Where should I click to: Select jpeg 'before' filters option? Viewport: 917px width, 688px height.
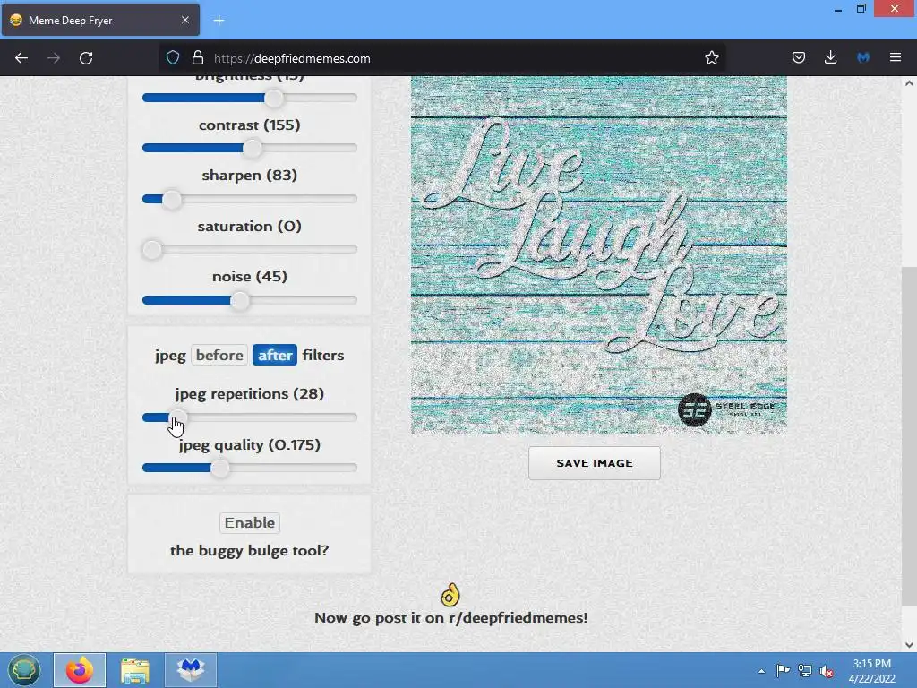[x=219, y=355]
